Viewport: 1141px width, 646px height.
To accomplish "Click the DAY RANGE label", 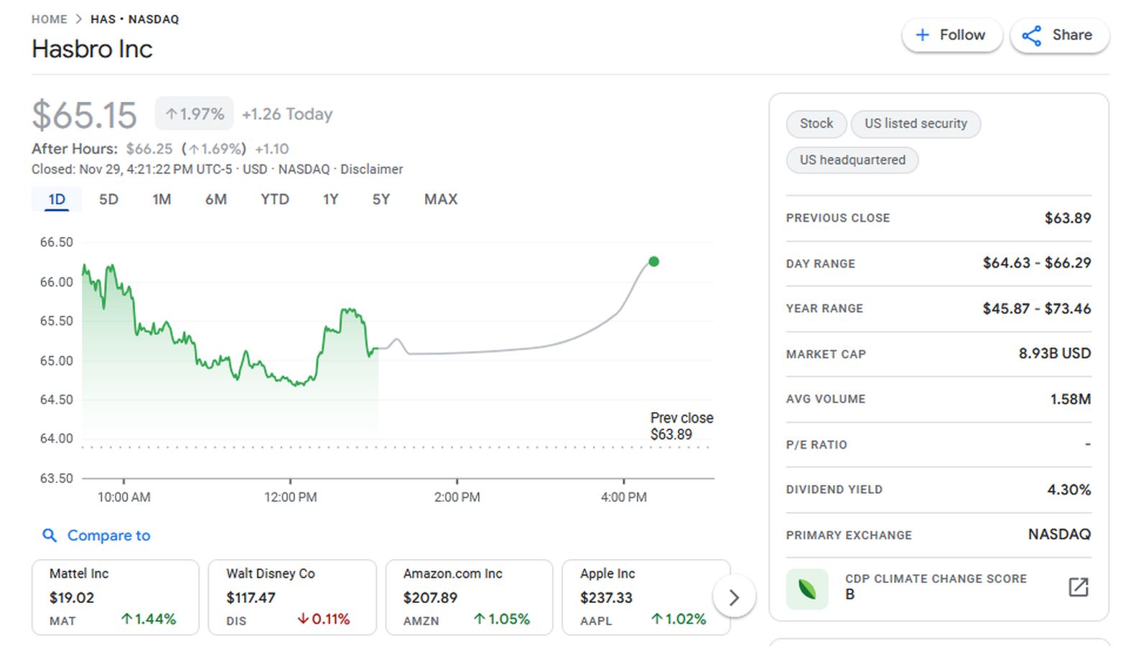I will tap(820, 264).
